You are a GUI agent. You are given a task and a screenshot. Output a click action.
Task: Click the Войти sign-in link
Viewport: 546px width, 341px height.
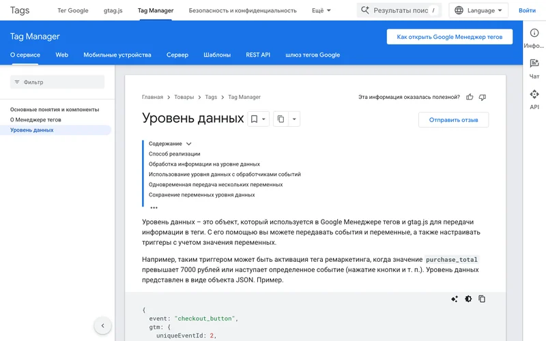[x=527, y=10]
